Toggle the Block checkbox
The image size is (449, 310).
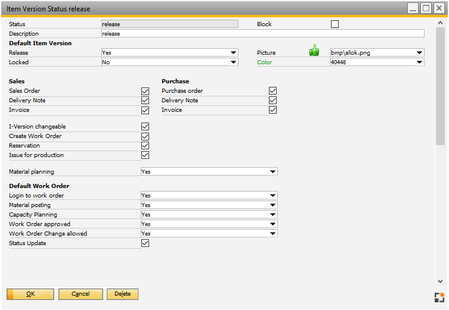tap(335, 24)
